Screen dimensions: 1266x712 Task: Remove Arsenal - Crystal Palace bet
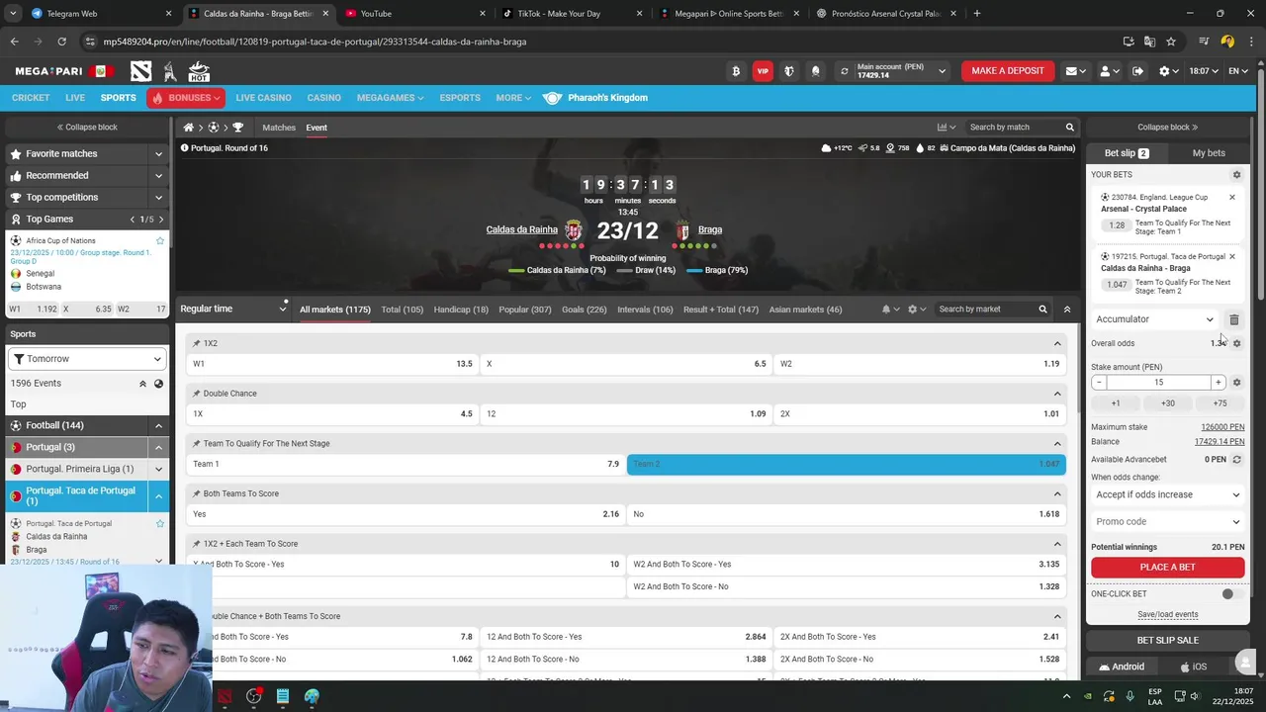(x=1231, y=198)
